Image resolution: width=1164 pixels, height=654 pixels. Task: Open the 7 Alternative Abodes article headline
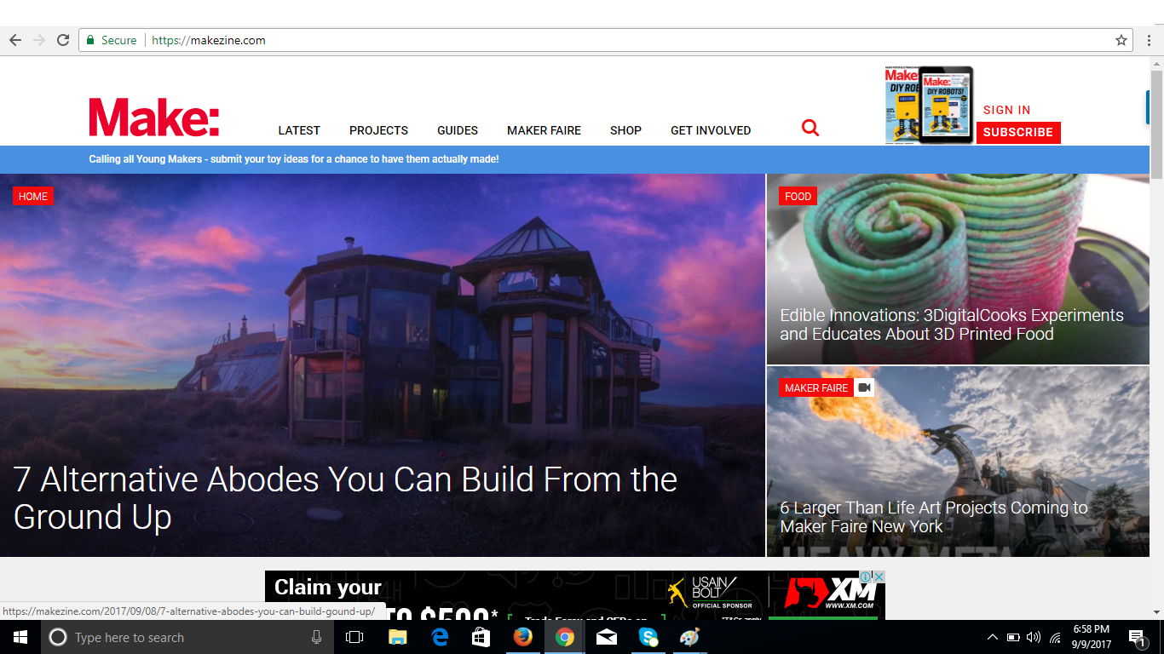pyautogui.click(x=345, y=498)
